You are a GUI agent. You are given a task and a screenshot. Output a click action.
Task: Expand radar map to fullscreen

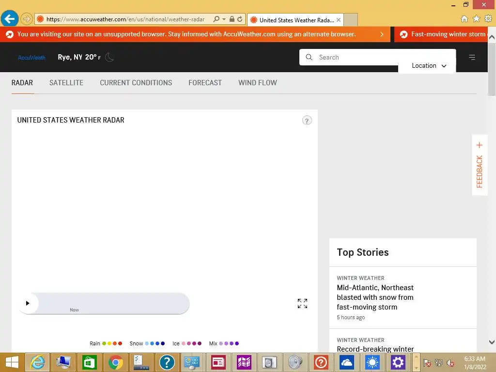pos(302,303)
